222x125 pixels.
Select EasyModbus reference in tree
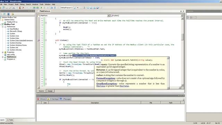coord(14,29)
